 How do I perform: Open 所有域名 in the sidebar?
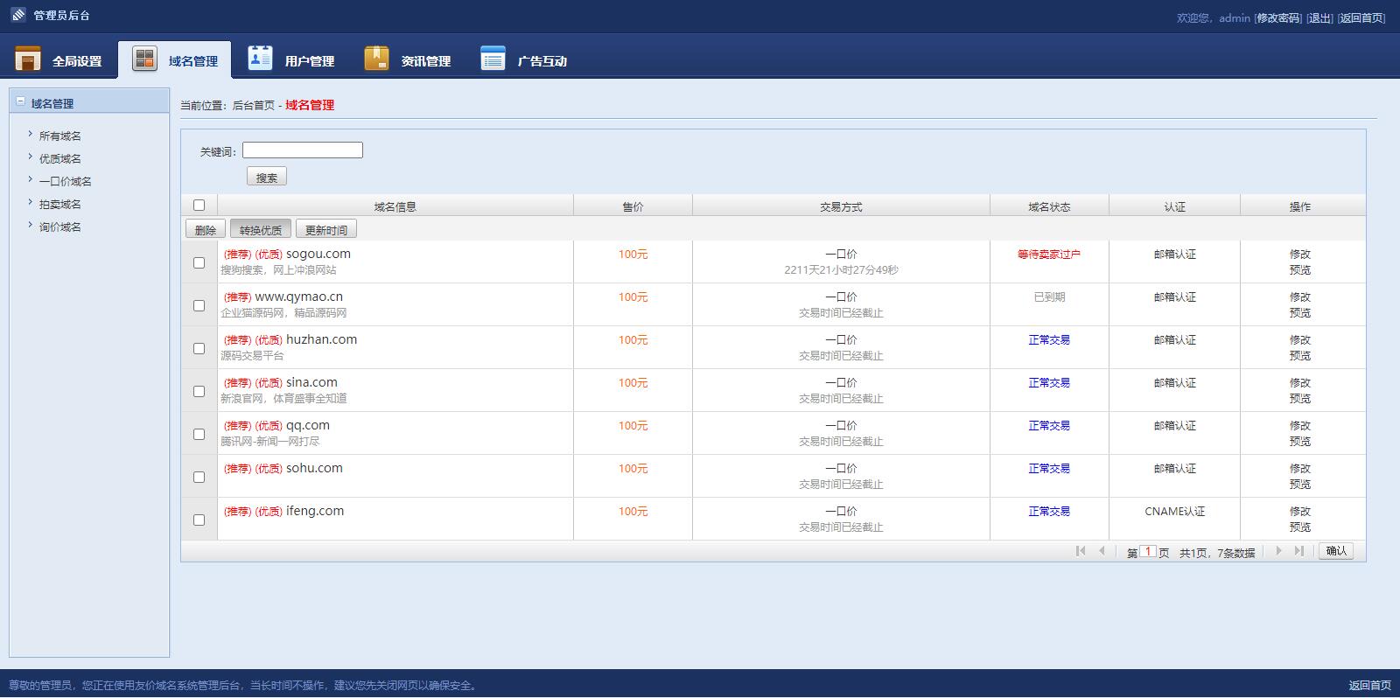tap(59, 136)
